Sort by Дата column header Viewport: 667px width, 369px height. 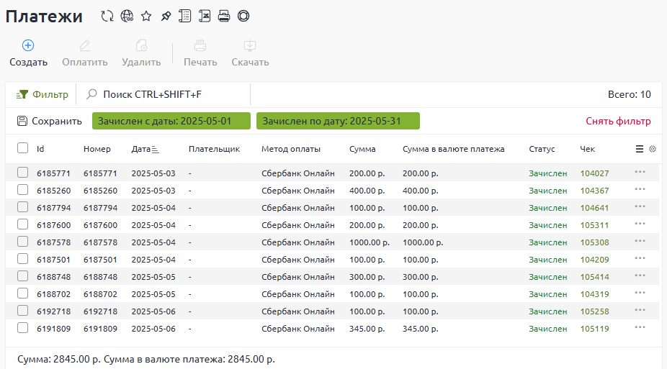pos(145,149)
